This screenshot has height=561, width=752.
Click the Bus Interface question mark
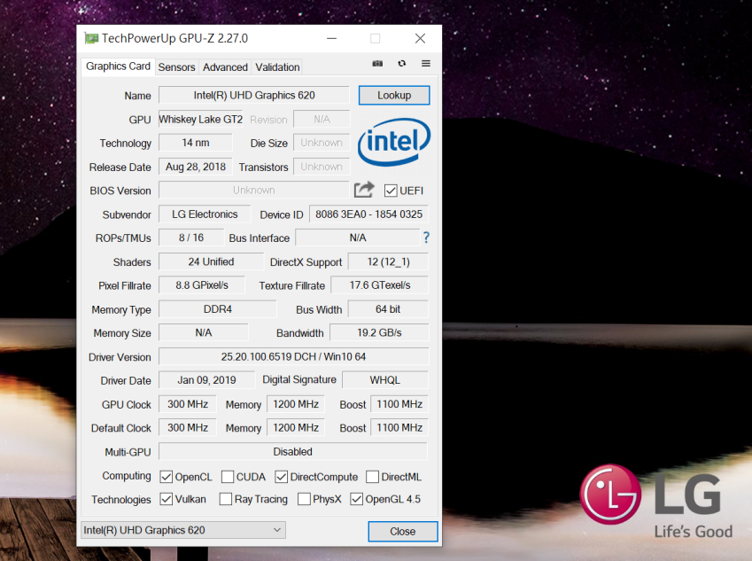point(426,238)
